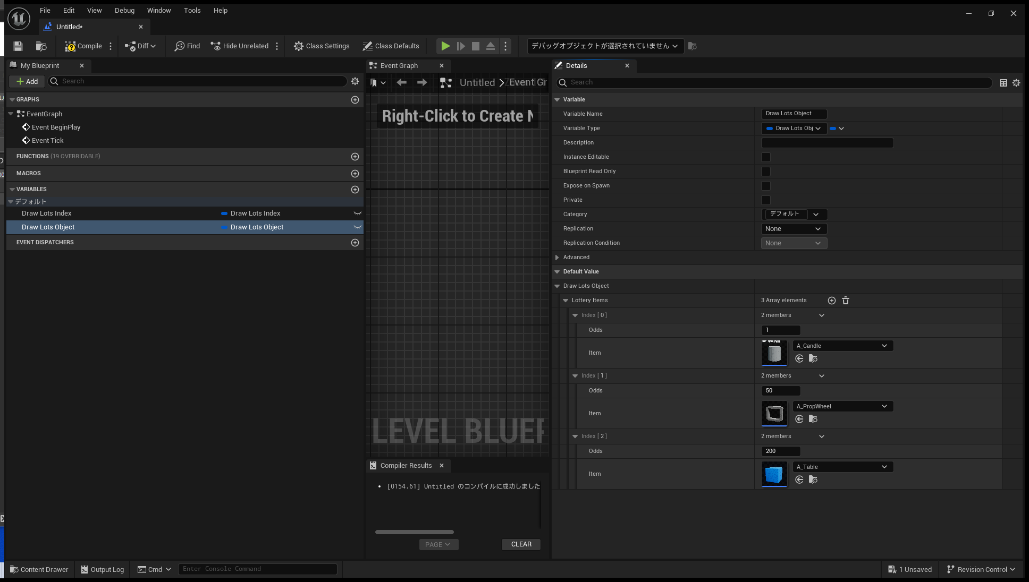The image size is (1029, 582).
Task: Open the Output Log
Action: (x=102, y=570)
